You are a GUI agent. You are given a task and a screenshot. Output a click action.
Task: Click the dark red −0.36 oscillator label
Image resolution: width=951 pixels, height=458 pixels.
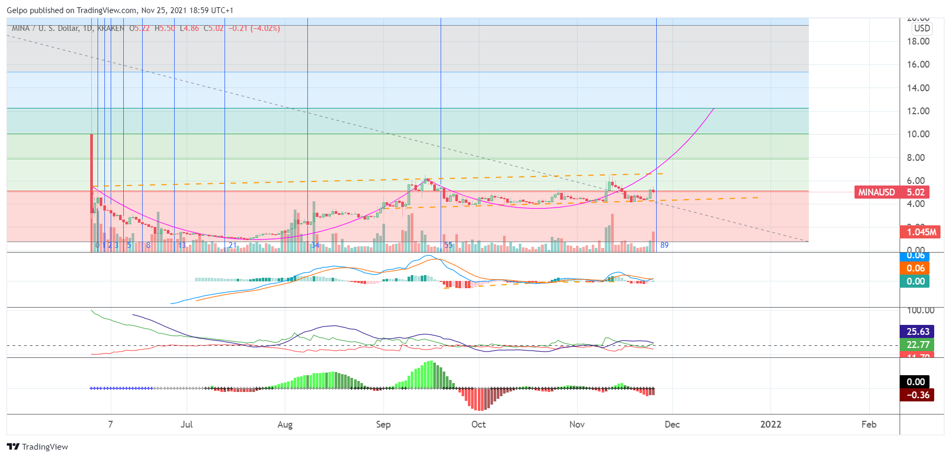[x=917, y=395]
